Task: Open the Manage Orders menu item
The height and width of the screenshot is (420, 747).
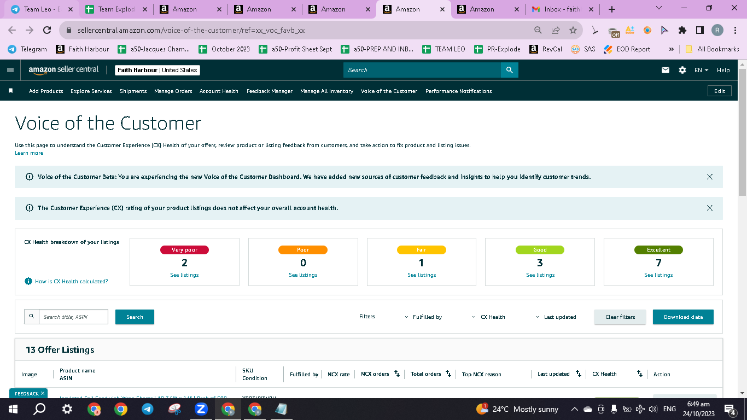Action: tap(173, 91)
